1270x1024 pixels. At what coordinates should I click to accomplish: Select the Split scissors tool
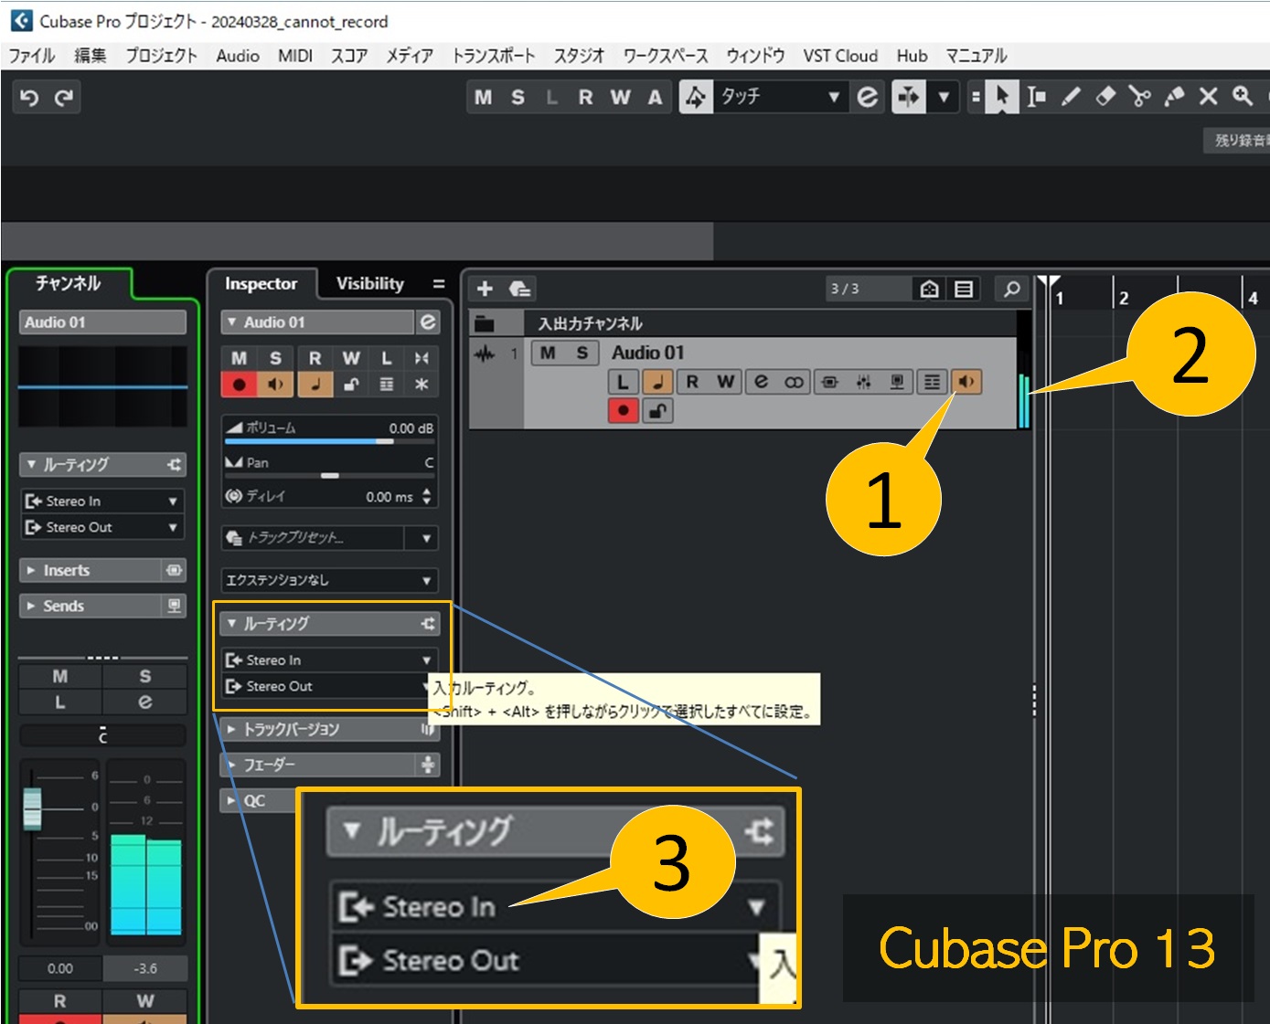coord(1139,97)
